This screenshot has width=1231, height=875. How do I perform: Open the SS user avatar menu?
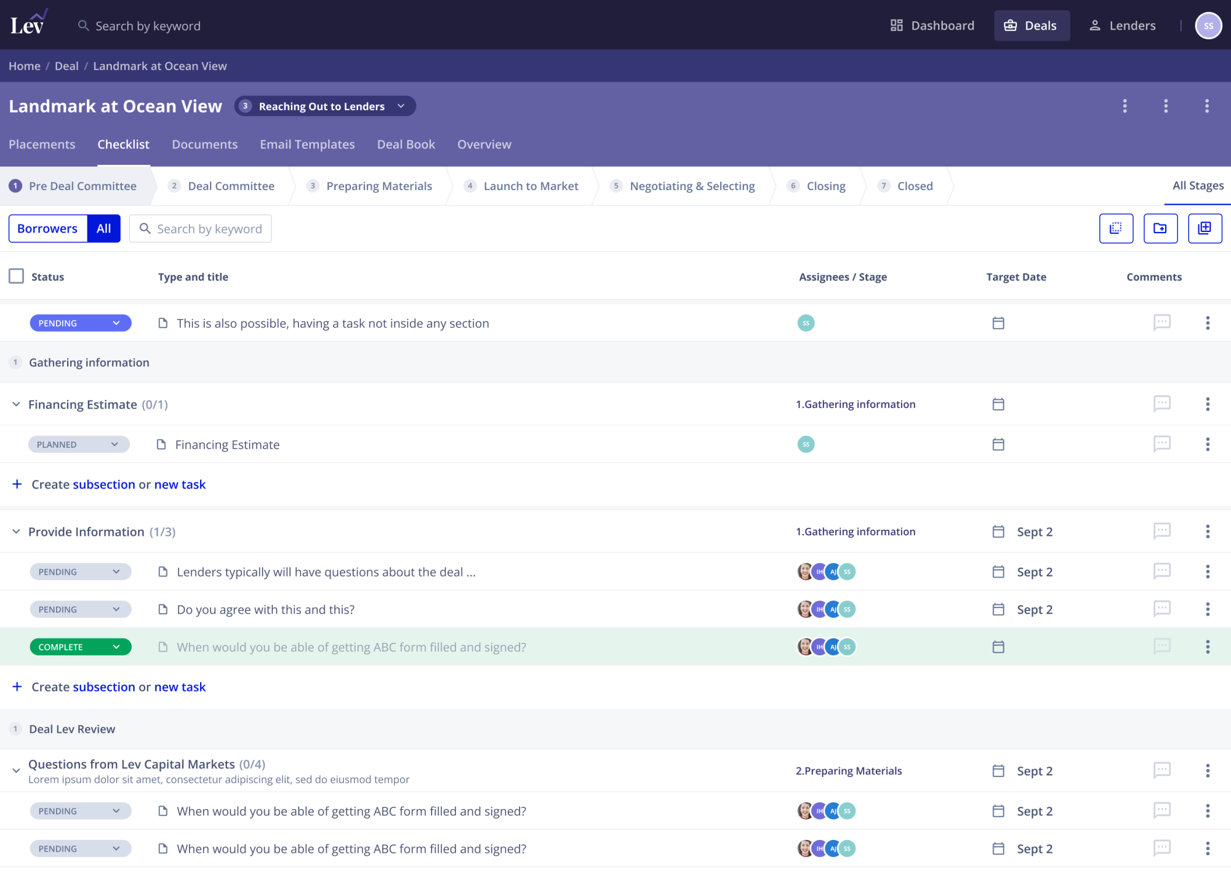click(1208, 26)
